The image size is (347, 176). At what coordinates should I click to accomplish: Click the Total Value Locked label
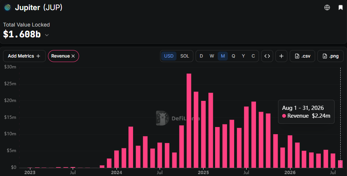[26, 25]
